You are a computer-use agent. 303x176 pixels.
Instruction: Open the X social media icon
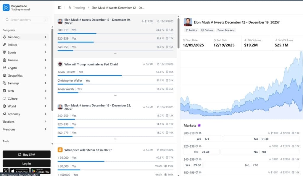click(x=6, y=171)
